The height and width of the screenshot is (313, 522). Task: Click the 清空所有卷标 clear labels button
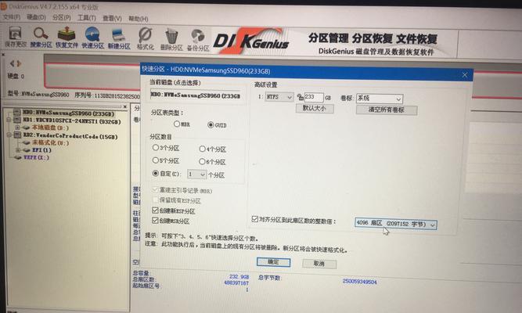tap(387, 110)
